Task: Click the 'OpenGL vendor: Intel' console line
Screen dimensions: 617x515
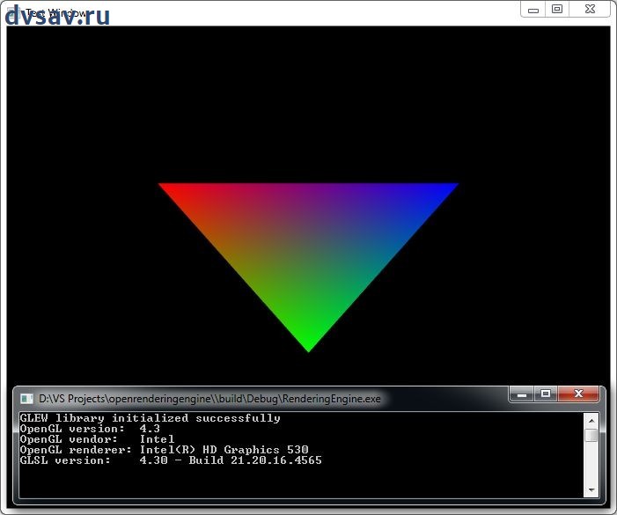Action: point(97,439)
